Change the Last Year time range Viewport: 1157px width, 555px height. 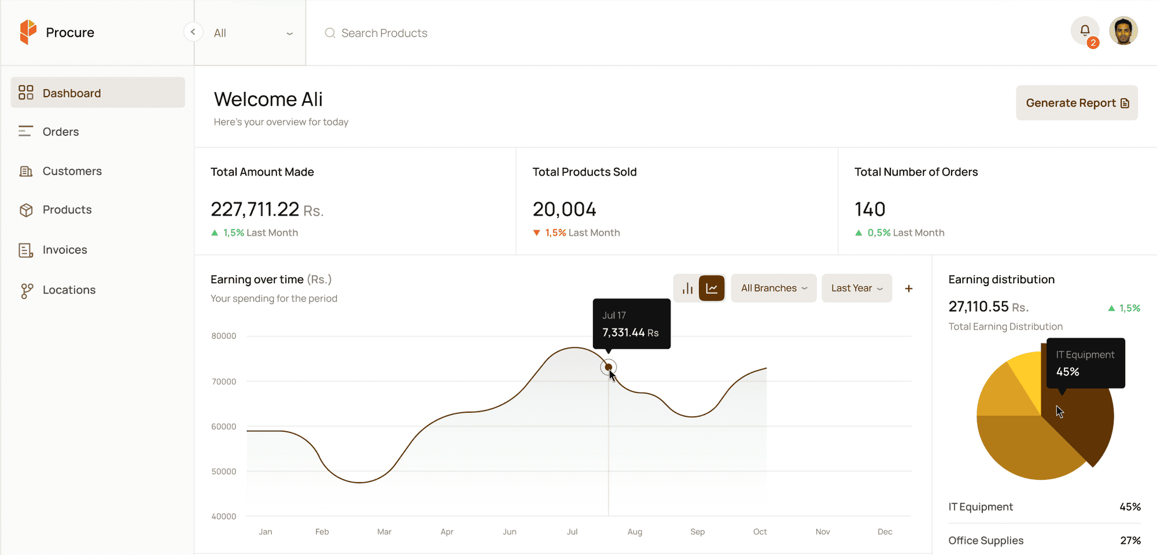[857, 288]
